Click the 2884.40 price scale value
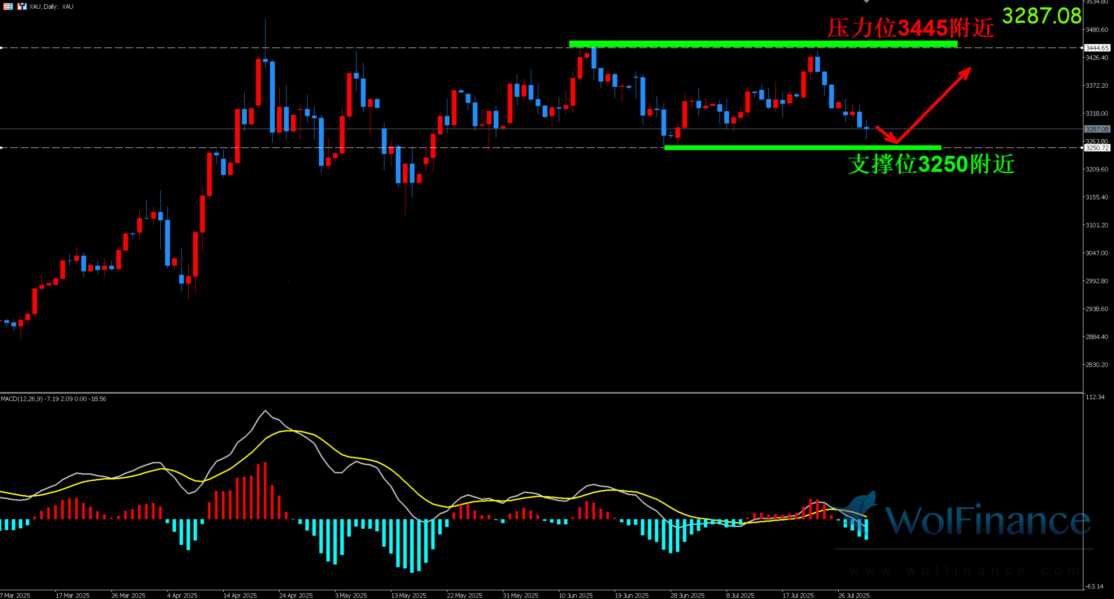Viewport: 1114px width, 599px height. [1097, 337]
